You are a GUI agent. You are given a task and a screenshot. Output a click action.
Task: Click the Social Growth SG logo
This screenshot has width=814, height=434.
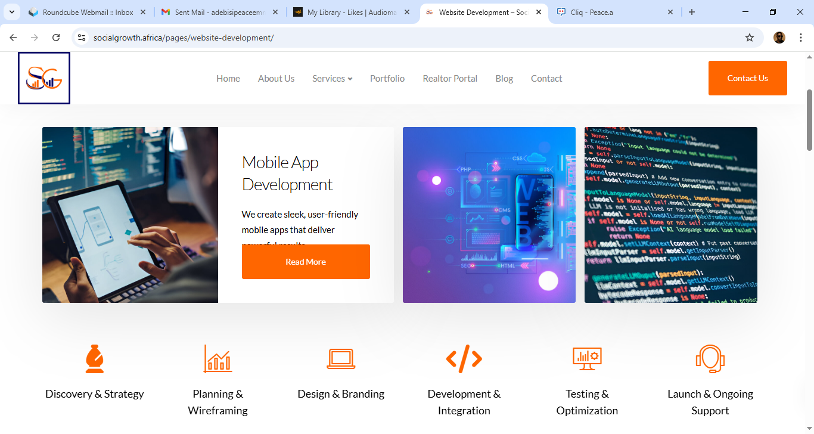click(x=44, y=78)
